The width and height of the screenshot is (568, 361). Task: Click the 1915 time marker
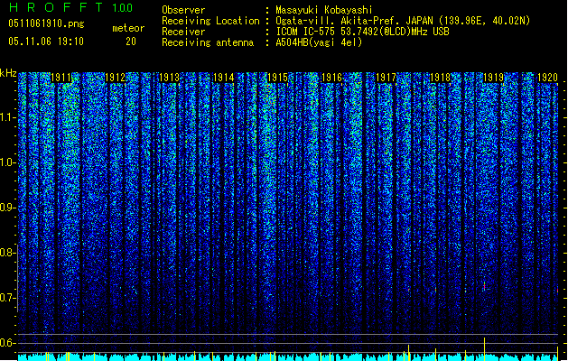[277, 78]
